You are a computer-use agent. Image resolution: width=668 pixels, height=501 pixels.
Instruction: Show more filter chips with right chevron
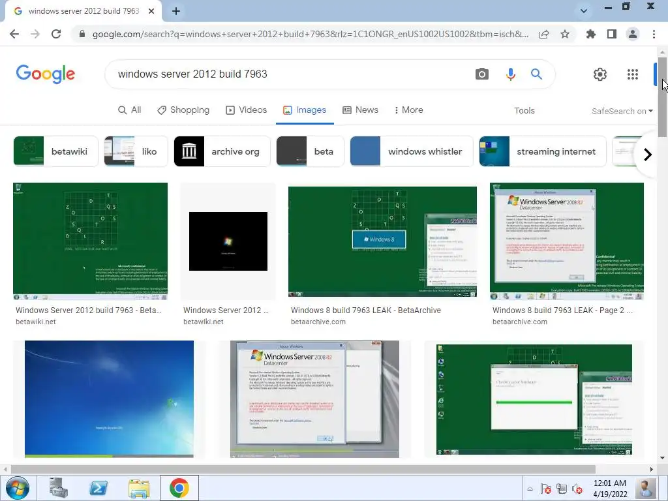[x=648, y=154]
